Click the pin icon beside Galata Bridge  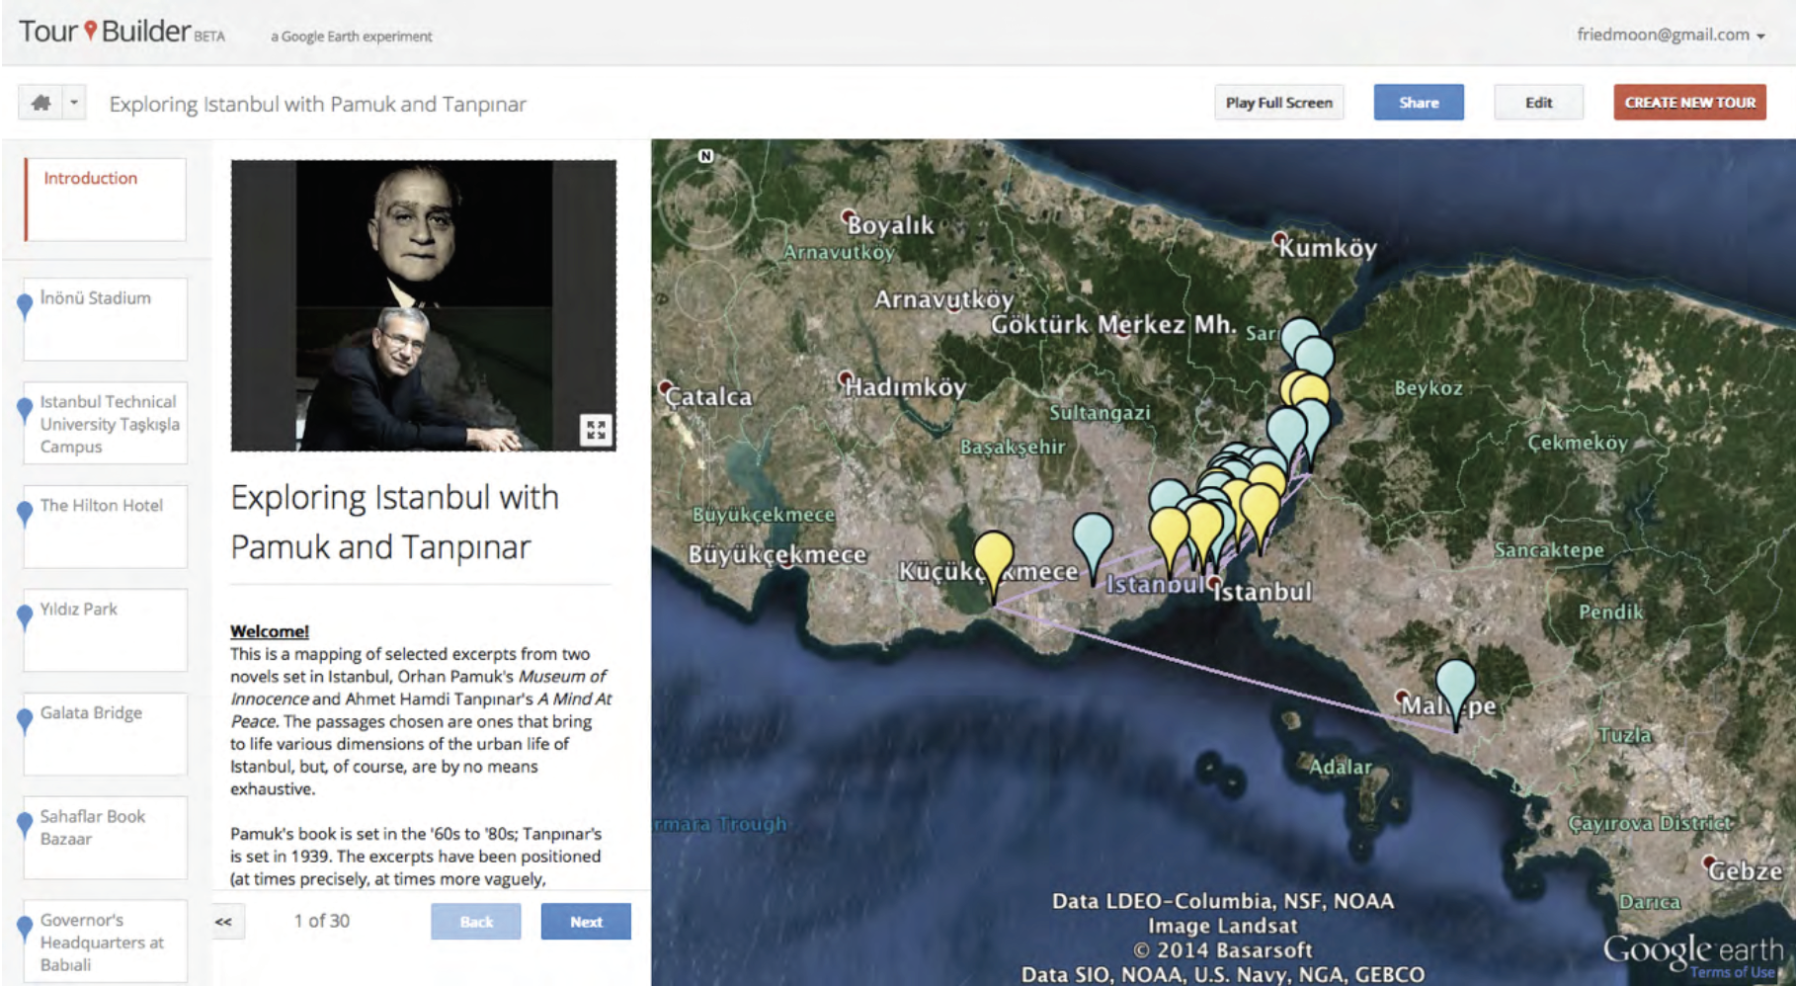(25, 721)
